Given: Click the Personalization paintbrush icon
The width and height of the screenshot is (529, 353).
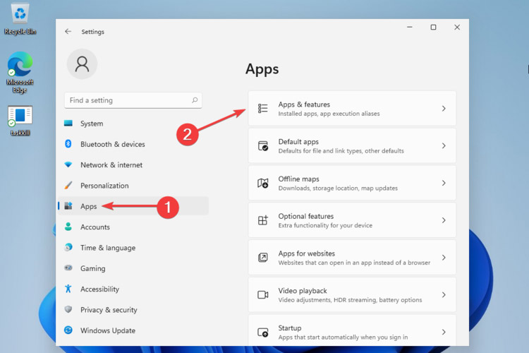Looking at the screenshot, I should (x=68, y=185).
